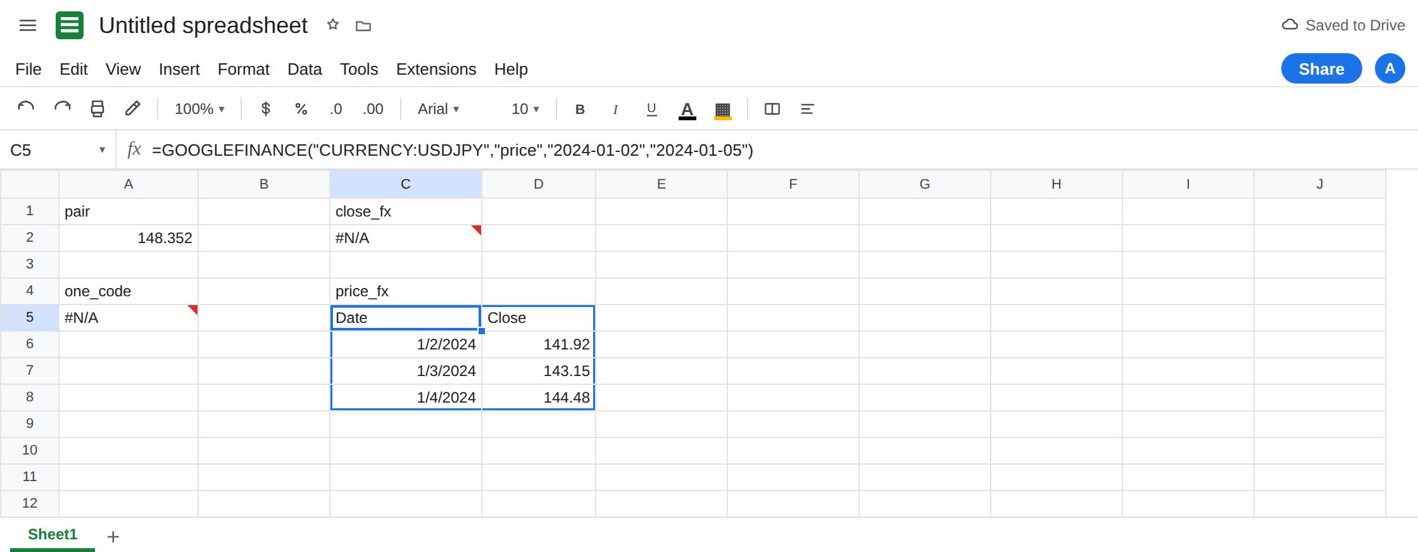Select cell containing 148.352
Screen dimensions: 1418x552
pos(129,238)
